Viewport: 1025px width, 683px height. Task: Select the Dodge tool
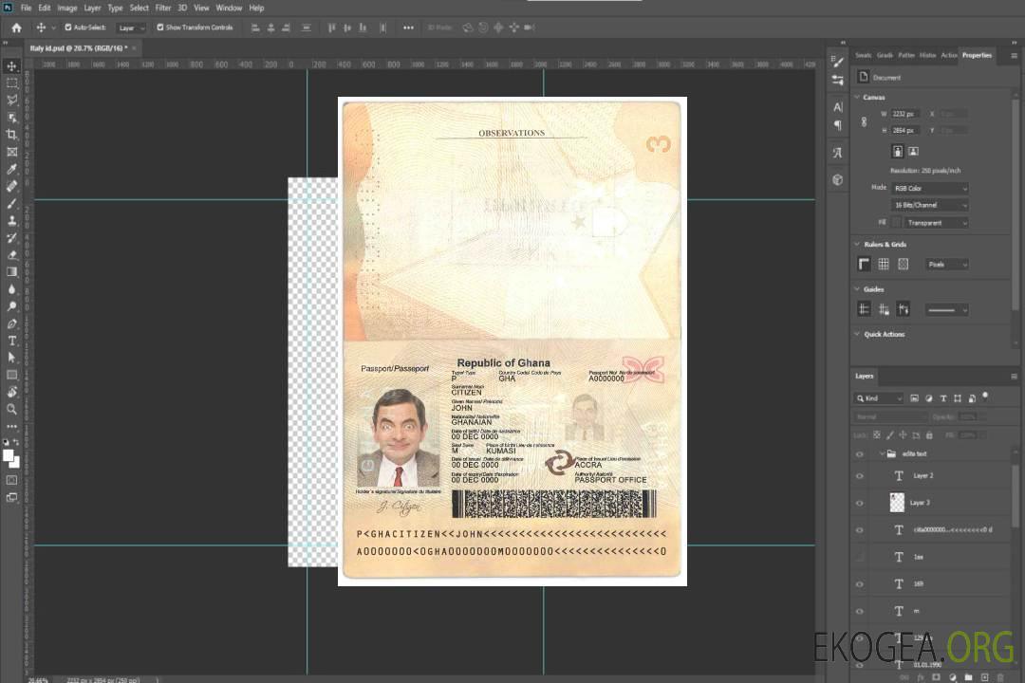(x=11, y=305)
